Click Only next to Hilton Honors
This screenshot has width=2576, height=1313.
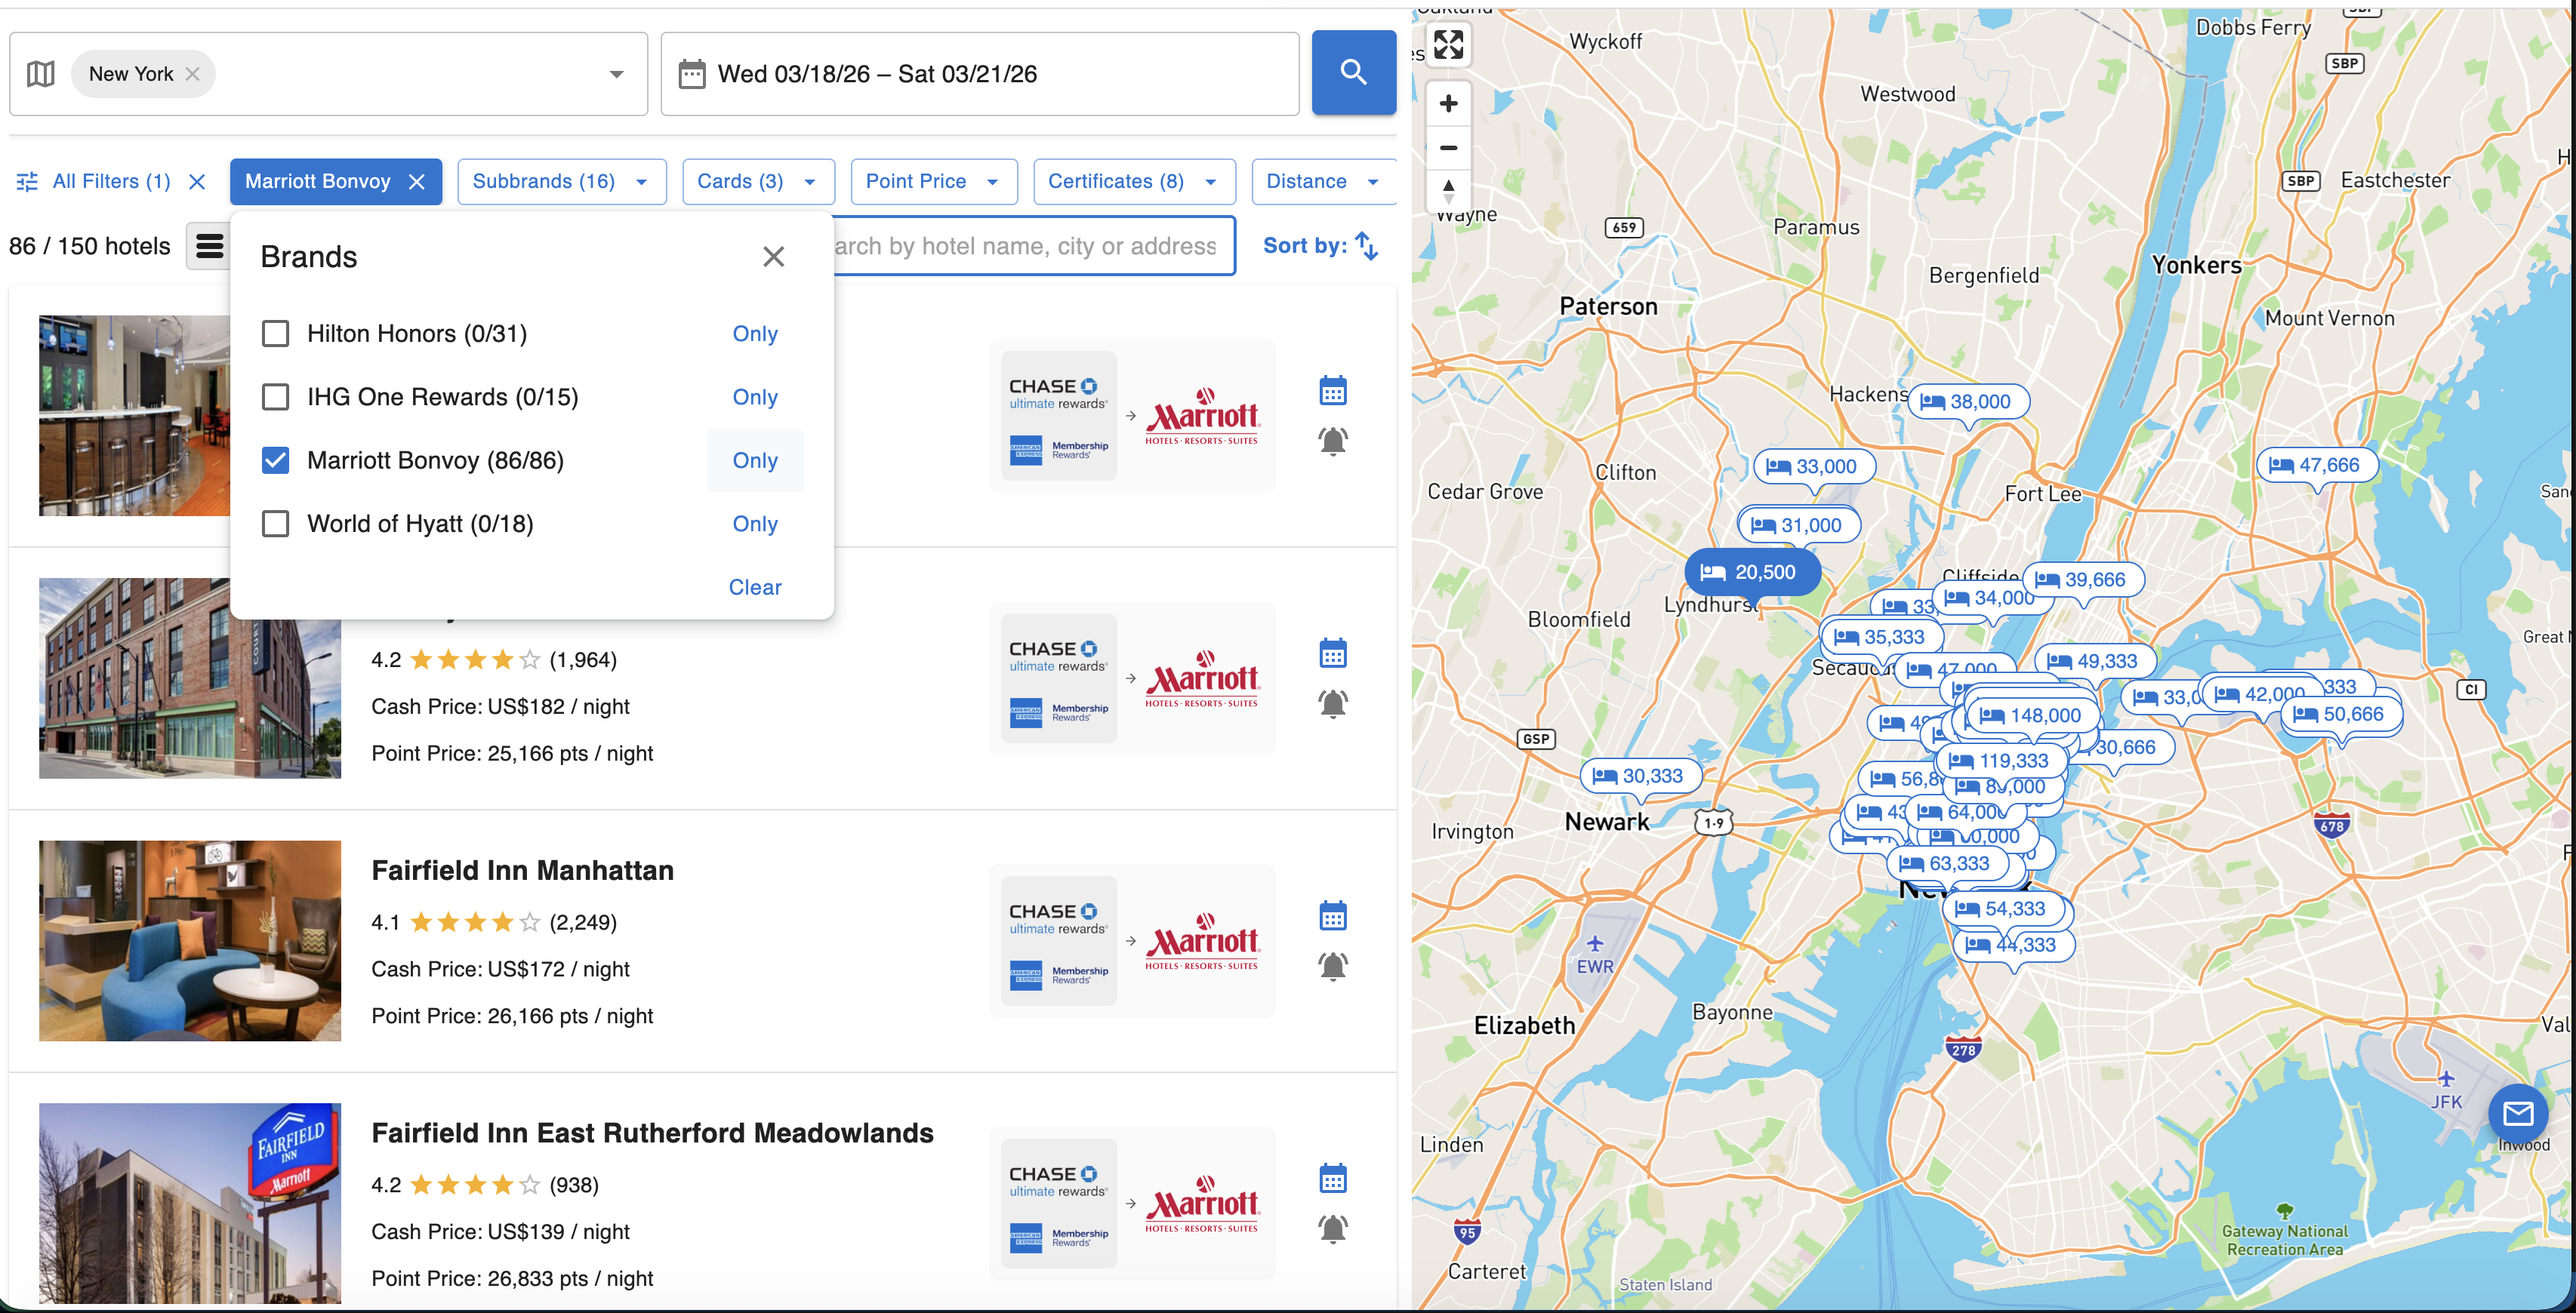tap(755, 334)
